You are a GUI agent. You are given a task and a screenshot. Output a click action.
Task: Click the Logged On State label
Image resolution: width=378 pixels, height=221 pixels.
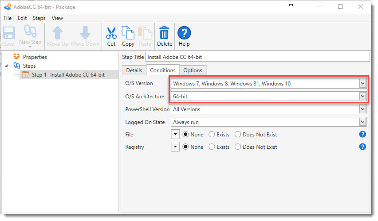click(x=145, y=122)
